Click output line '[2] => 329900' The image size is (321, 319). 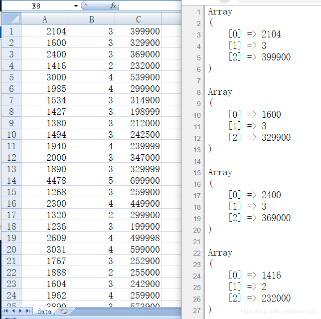260,137
